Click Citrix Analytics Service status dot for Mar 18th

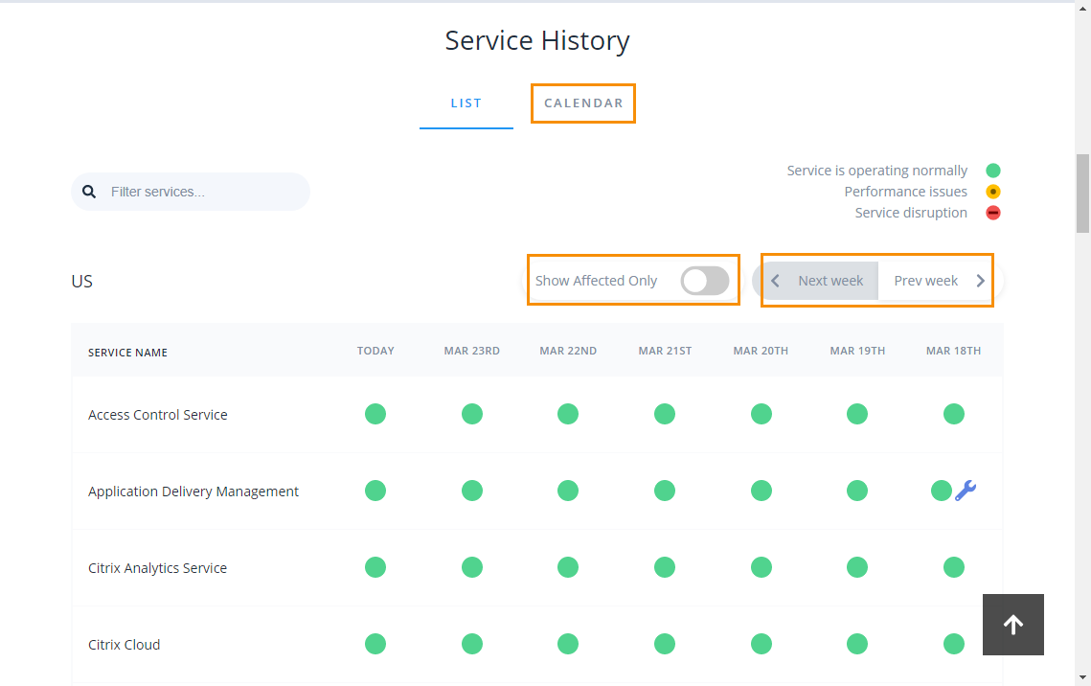954,567
